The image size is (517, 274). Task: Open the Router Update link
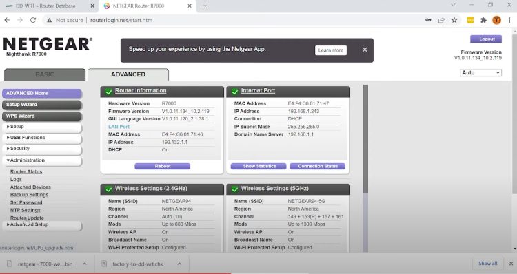click(x=27, y=218)
